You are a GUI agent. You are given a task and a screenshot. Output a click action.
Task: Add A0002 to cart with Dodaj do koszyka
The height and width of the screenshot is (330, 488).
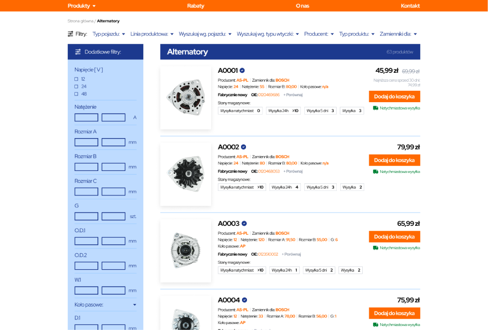pyautogui.click(x=394, y=160)
